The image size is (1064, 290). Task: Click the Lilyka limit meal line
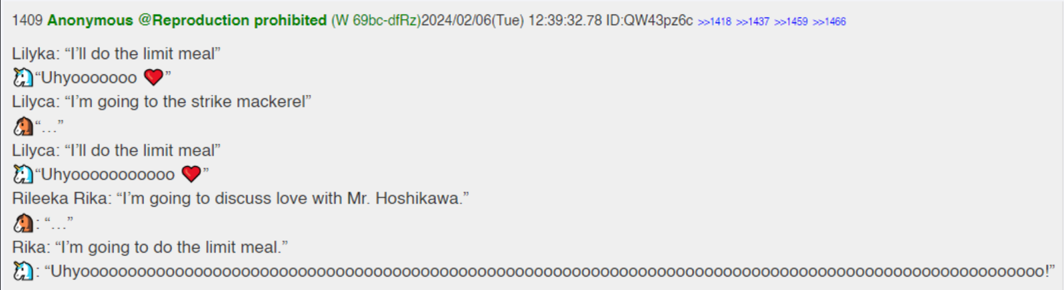(116, 54)
